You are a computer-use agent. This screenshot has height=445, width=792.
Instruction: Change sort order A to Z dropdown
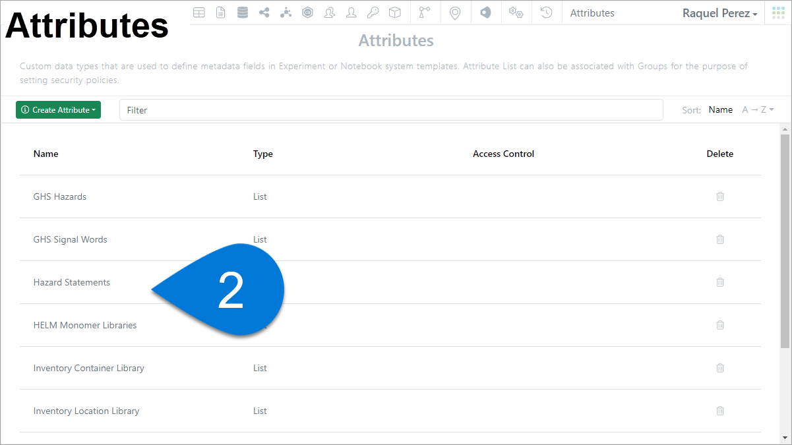tap(758, 110)
